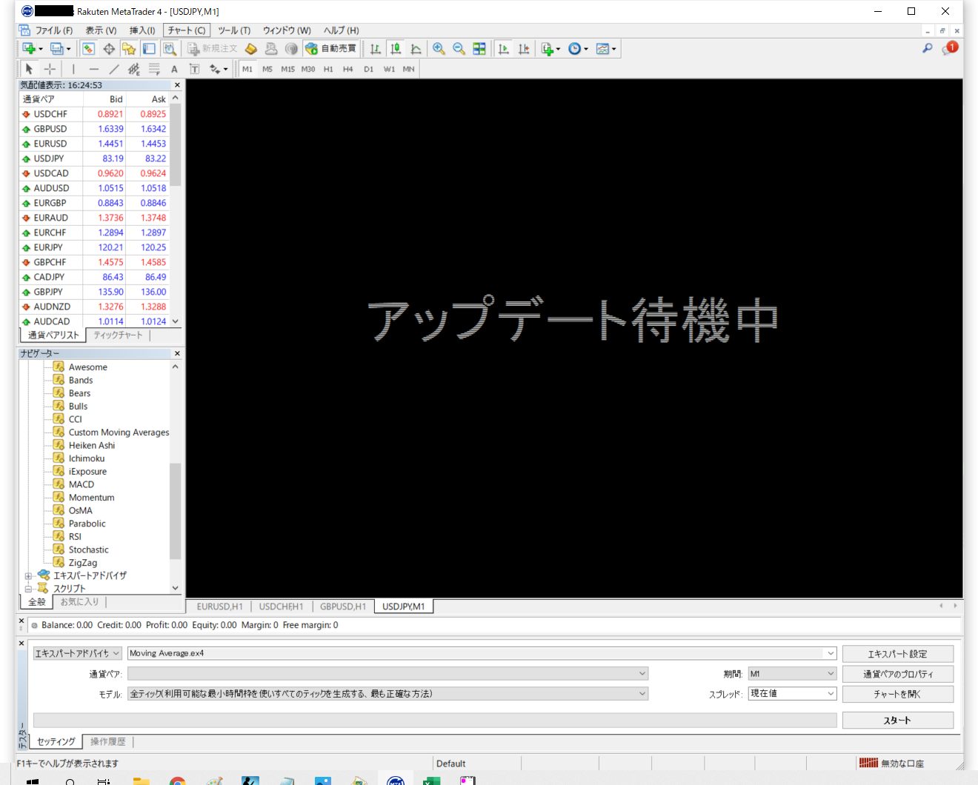
Task: Toggle the 自動売買 auto trading button
Action: coord(331,49)
